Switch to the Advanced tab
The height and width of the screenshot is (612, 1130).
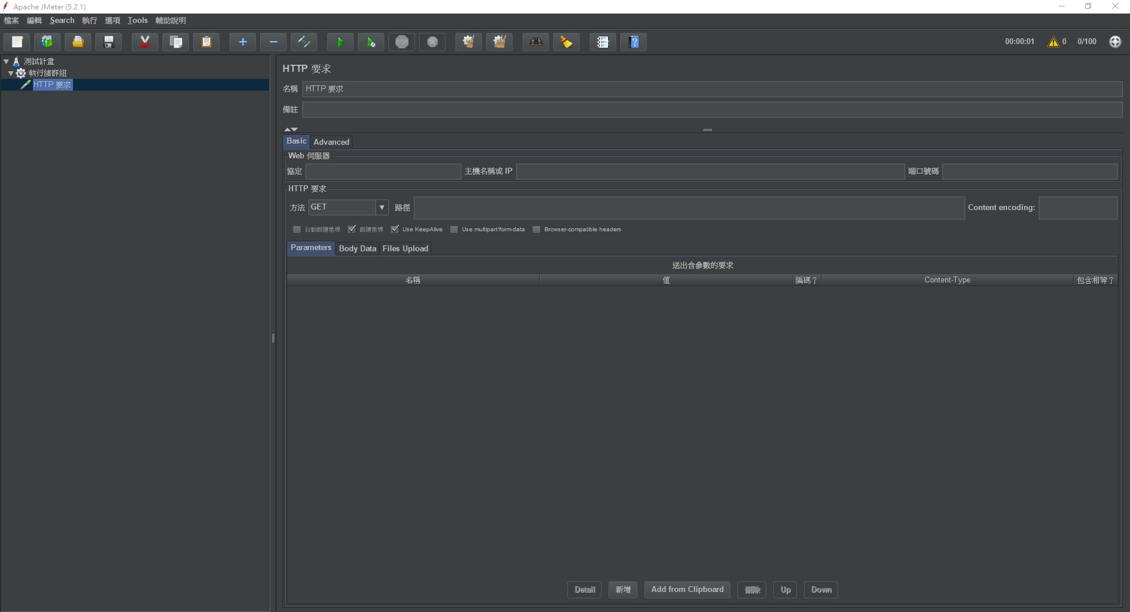point(331,142)
